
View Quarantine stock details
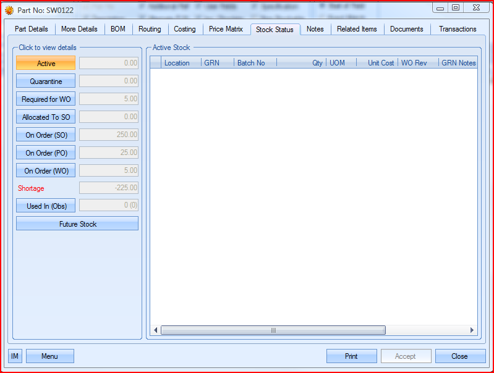46,82
